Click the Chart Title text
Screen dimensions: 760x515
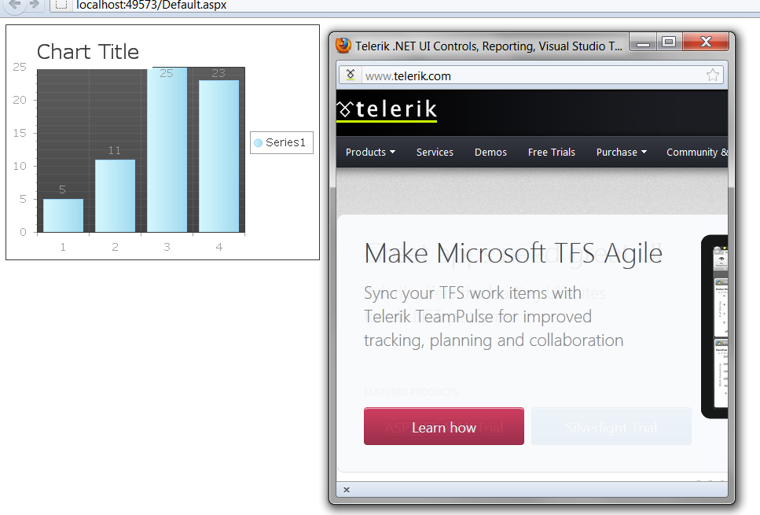pyautogui.click(x=88, y=52)
